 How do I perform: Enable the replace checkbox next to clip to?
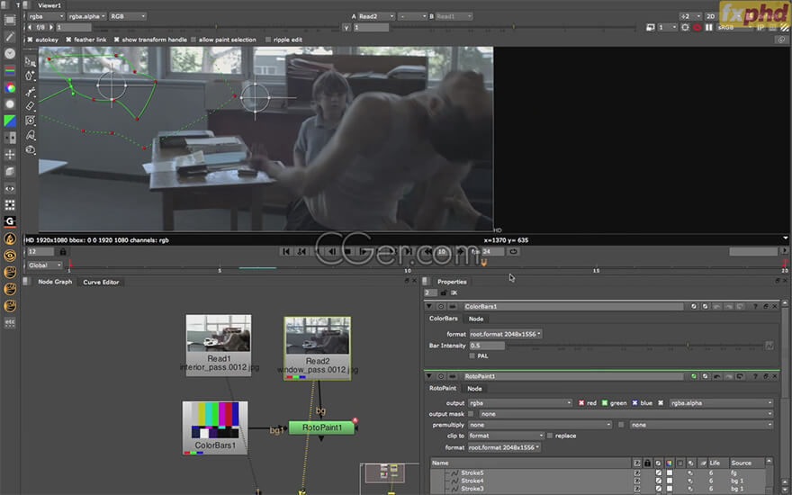tap(550, 436)
